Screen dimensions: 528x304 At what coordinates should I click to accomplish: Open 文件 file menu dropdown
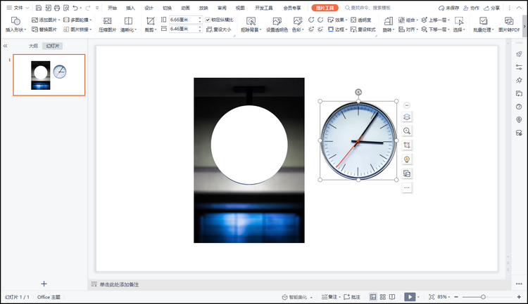[18, 8]
